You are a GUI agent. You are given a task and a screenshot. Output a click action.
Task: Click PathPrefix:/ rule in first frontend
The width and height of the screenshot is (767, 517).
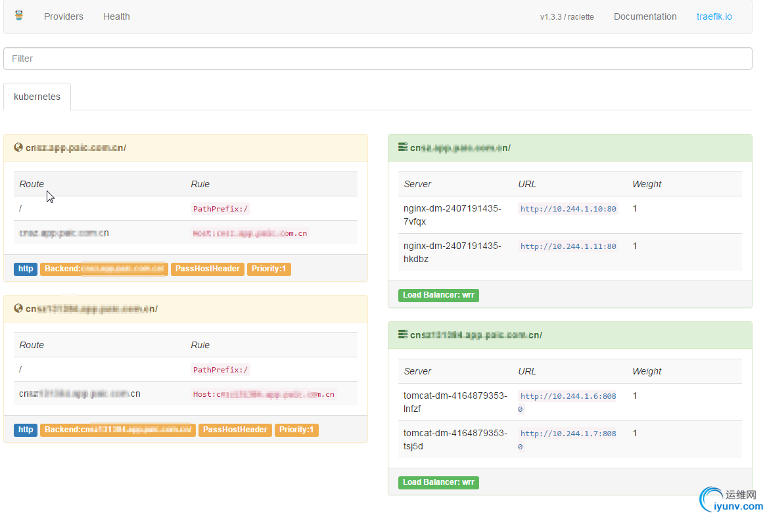coord(221,209)
